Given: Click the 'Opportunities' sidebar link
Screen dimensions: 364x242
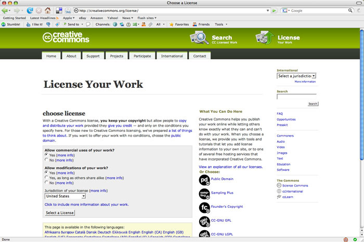Looking at the screenshot, I should (286, 119).
